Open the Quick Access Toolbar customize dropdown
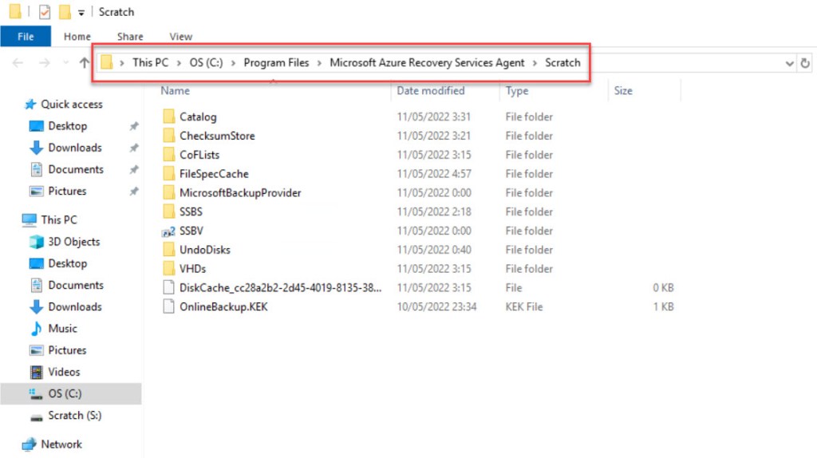Viewport: 817px width, 458px height. 81,13
